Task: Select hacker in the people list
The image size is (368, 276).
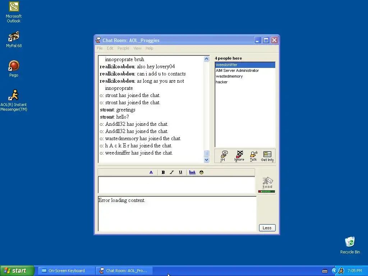Action: (x=245, y=82)
